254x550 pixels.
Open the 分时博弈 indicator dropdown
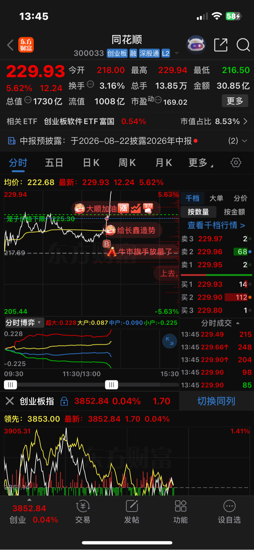(x=24, y=323)
